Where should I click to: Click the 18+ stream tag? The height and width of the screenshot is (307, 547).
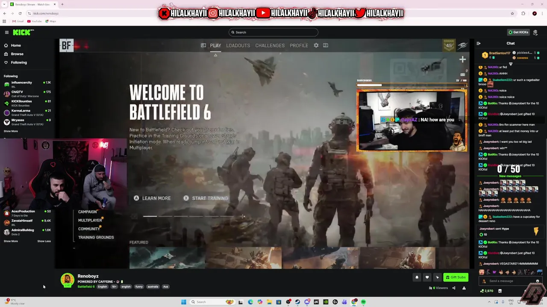point(114,287)
